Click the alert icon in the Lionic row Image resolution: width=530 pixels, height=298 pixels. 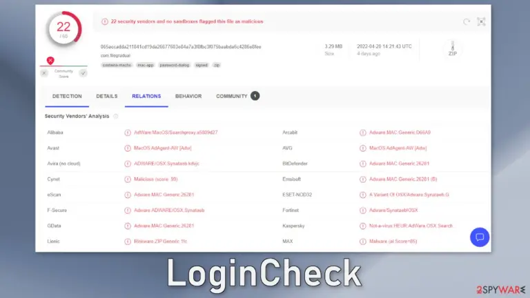pyautogui.click(x=128, y=241)
